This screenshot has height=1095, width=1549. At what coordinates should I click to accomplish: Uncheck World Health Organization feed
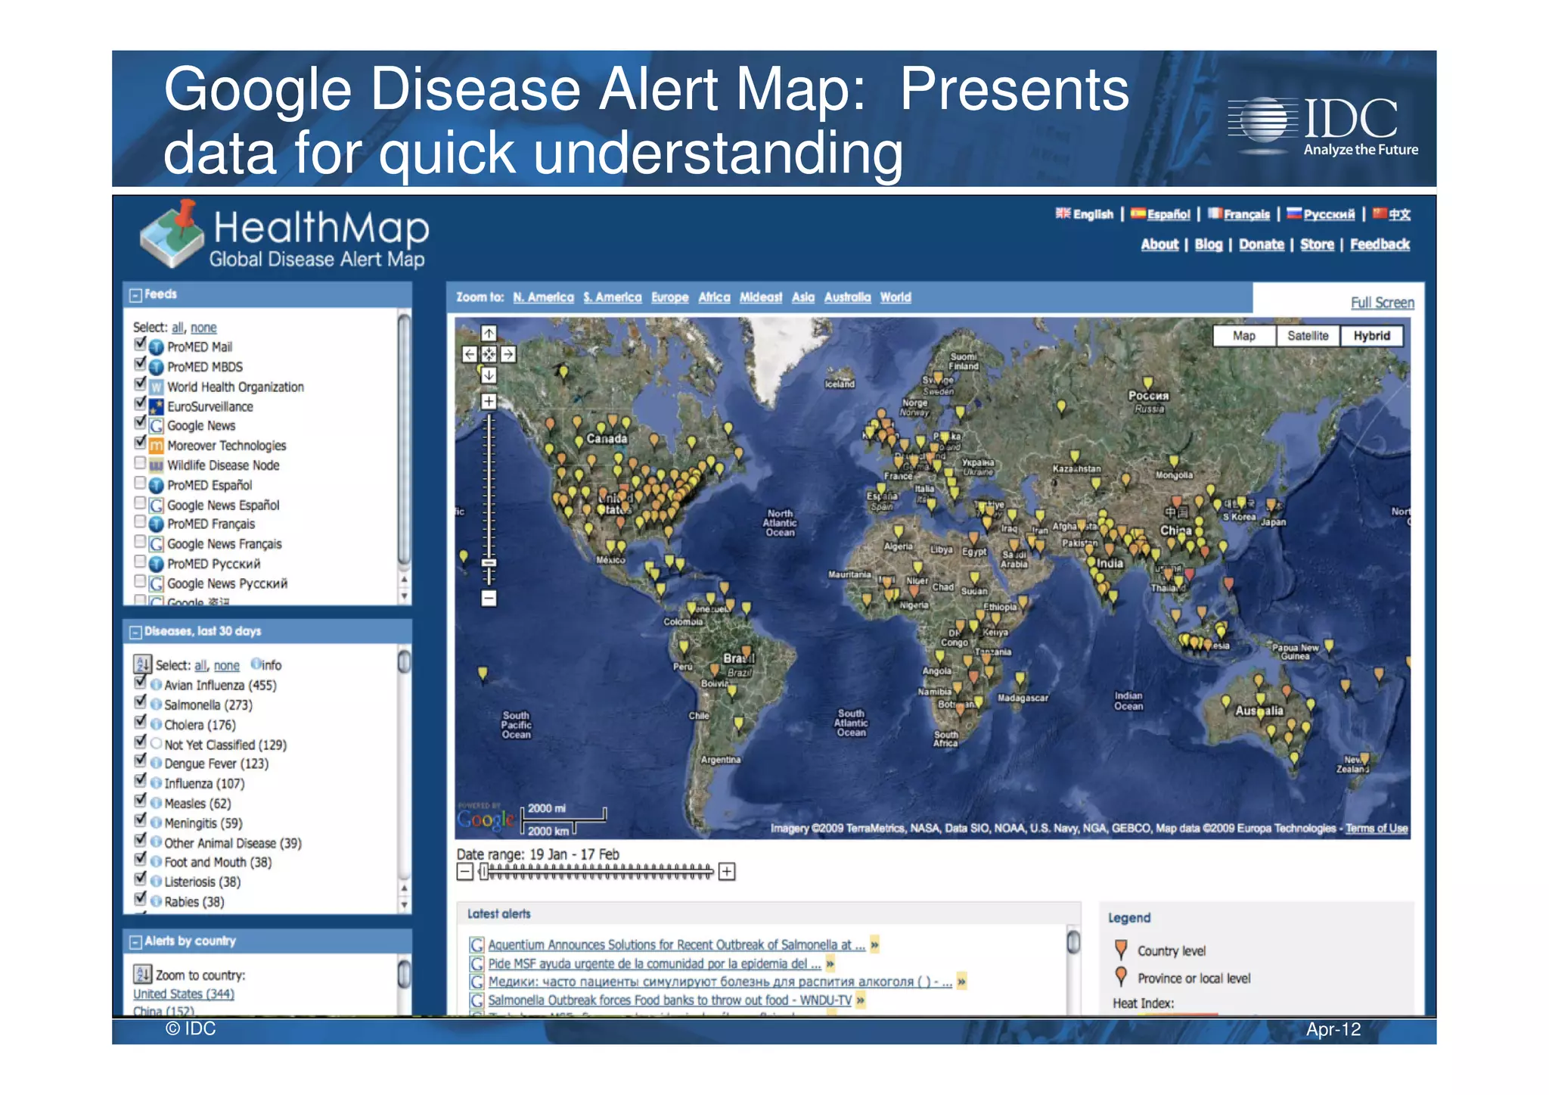tap(140, 383)
